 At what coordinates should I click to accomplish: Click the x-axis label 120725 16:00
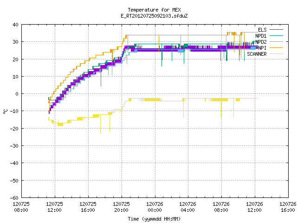point(88,207)
